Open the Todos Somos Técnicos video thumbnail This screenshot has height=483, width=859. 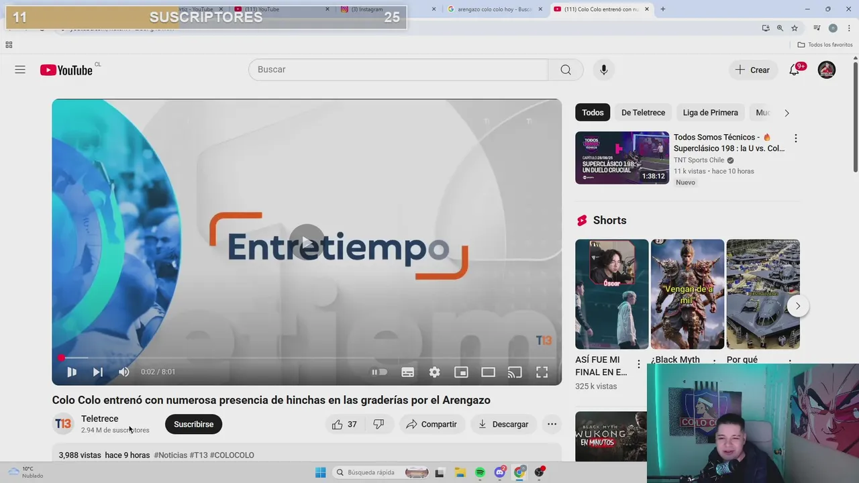(x=622, y=158)
